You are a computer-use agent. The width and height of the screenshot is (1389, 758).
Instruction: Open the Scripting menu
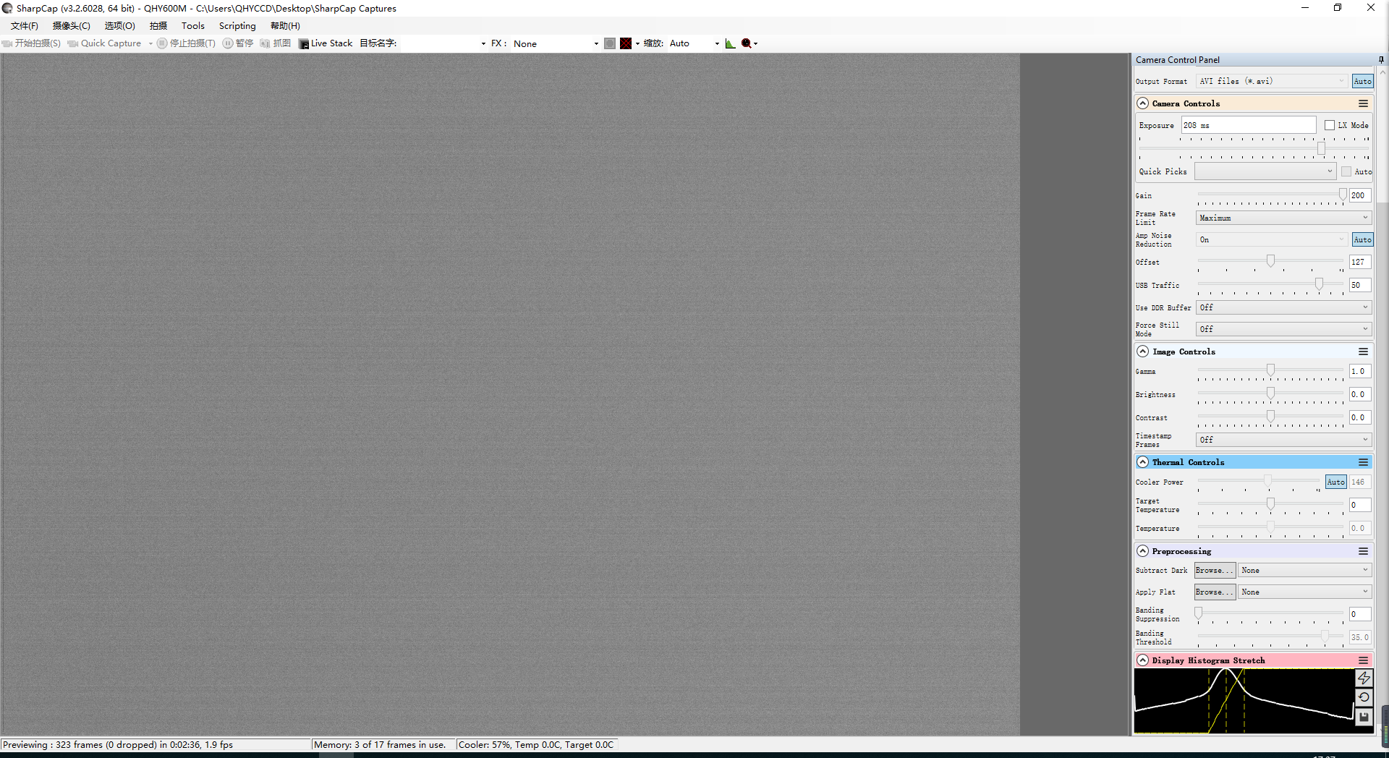[x=237, y=26]
